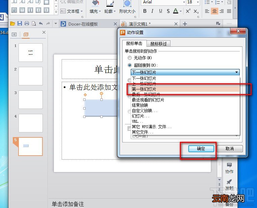The height and width of the screenshot is (208, 257).
Task: Select slide 1 thumbnail
Action: [31, 52]
